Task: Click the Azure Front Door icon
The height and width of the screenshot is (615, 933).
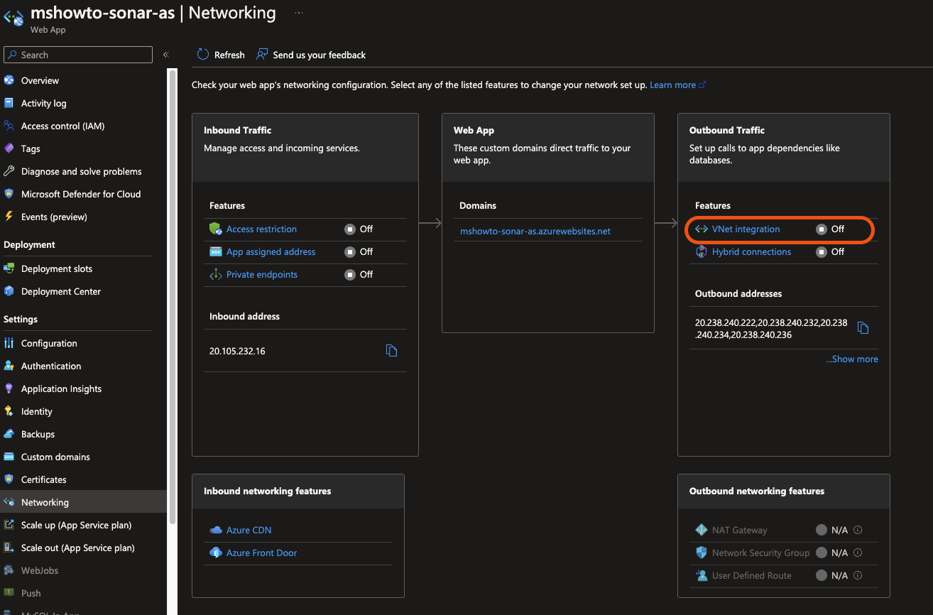Action: pyautogui.click(x=216, y=553)
